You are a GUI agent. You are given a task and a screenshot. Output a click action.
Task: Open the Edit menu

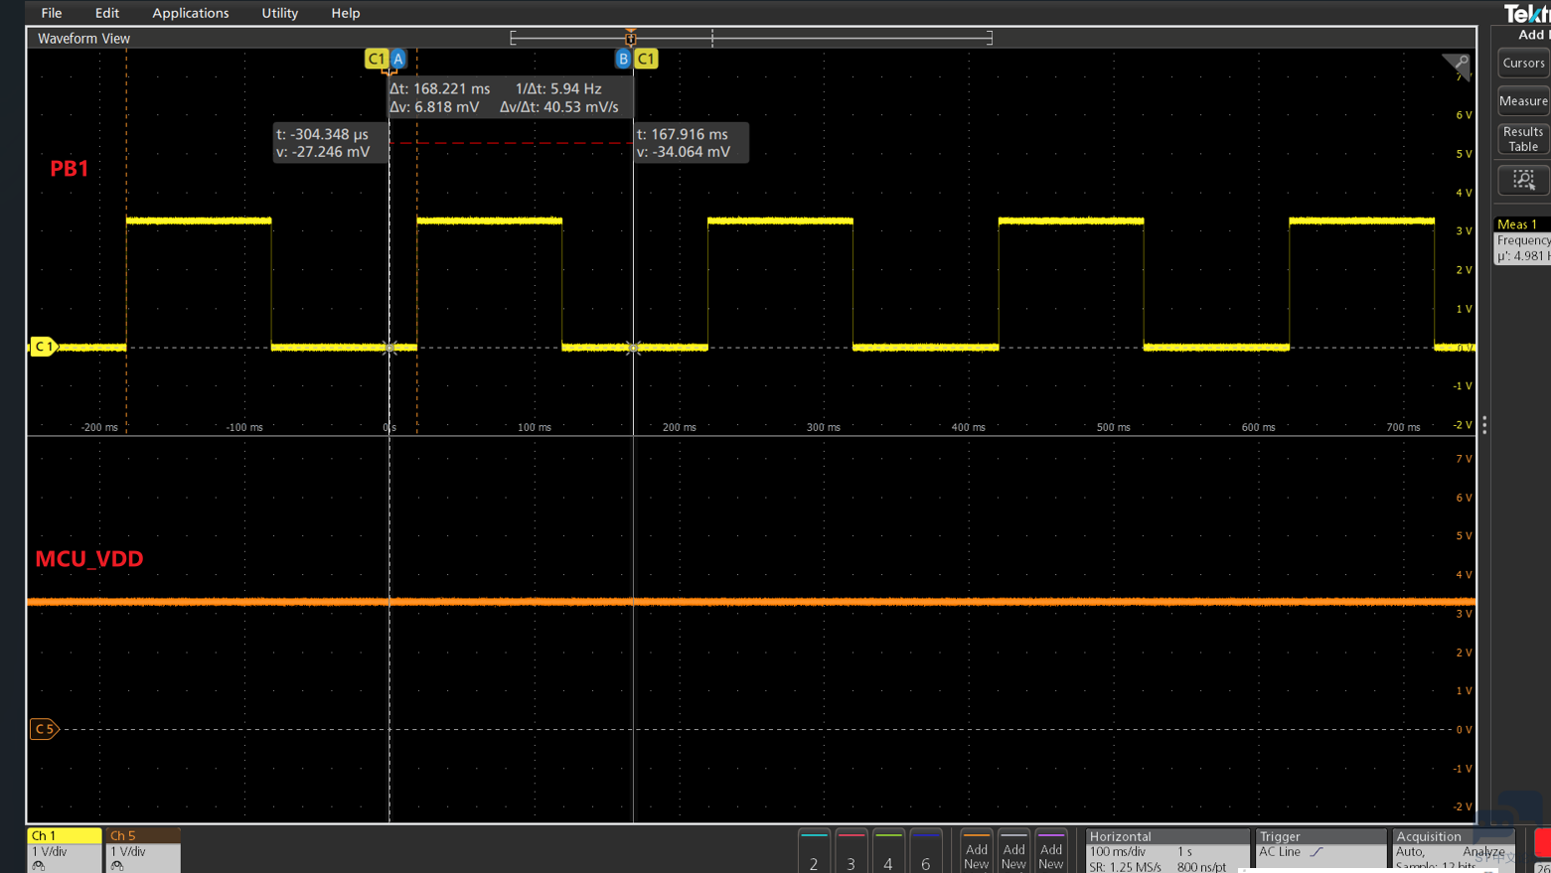[x=106, y=13]
